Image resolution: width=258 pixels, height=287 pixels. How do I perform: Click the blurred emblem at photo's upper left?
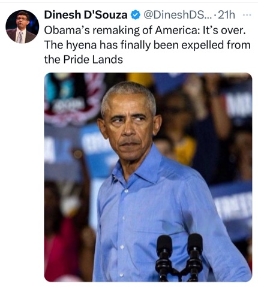coord(74,99)
